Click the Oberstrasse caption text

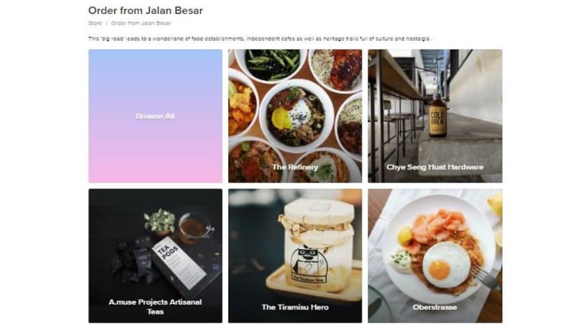435,307
